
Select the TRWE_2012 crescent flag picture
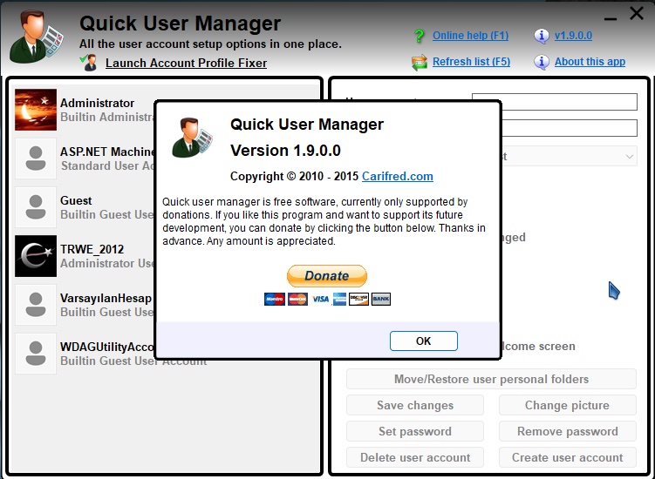tap(36, 256)
